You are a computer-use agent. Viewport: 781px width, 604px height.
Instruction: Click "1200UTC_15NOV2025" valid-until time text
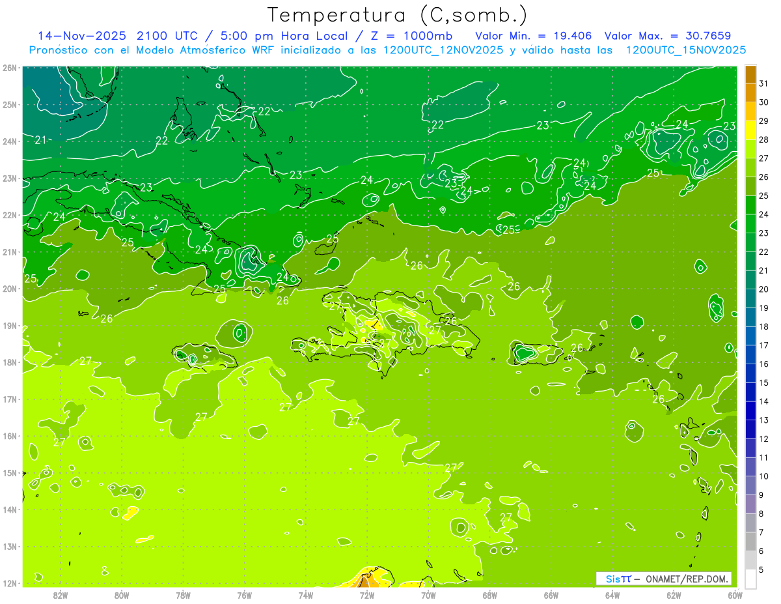[x=685, y=50]
